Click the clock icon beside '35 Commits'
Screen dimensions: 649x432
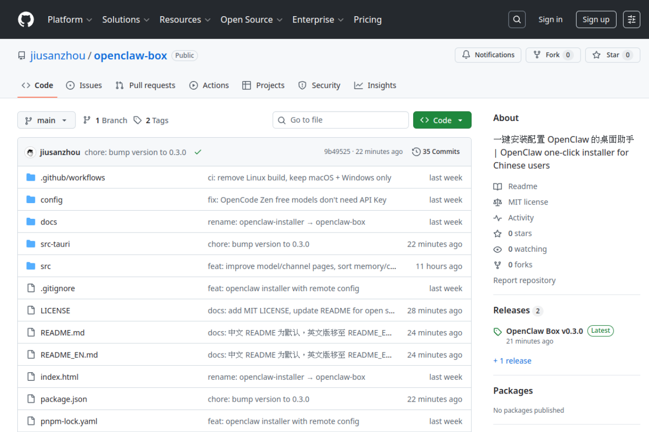coord(416,151)
